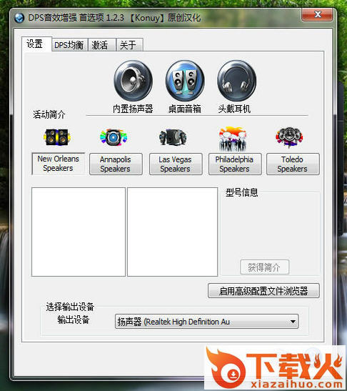Close the DPS音效增强 window

pos(317,14)
